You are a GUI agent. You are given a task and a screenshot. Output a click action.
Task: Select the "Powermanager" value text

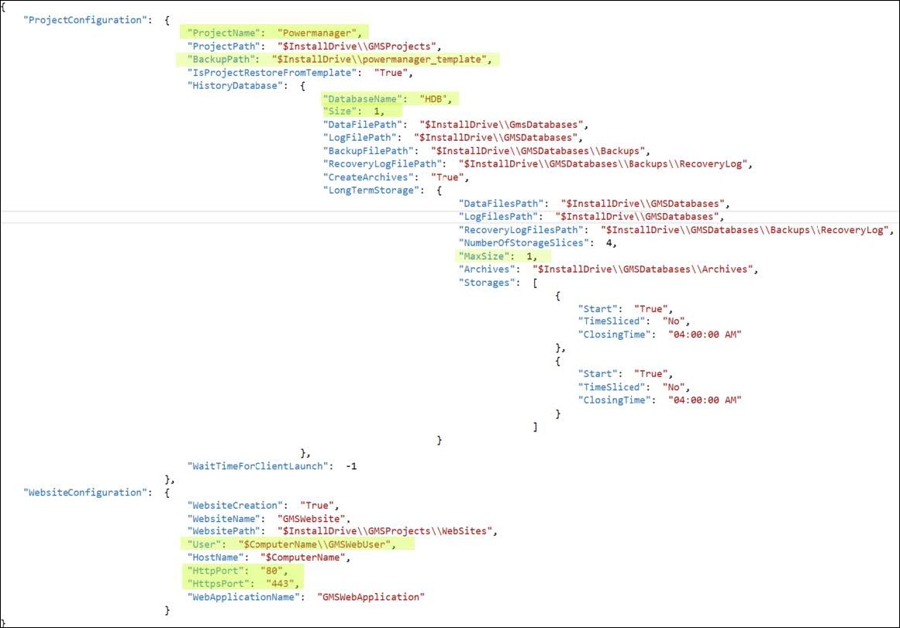coord(319,33)
